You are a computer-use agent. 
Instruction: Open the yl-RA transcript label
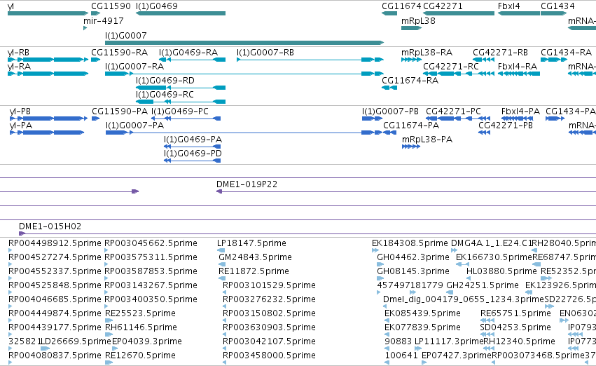coord(19,67)
